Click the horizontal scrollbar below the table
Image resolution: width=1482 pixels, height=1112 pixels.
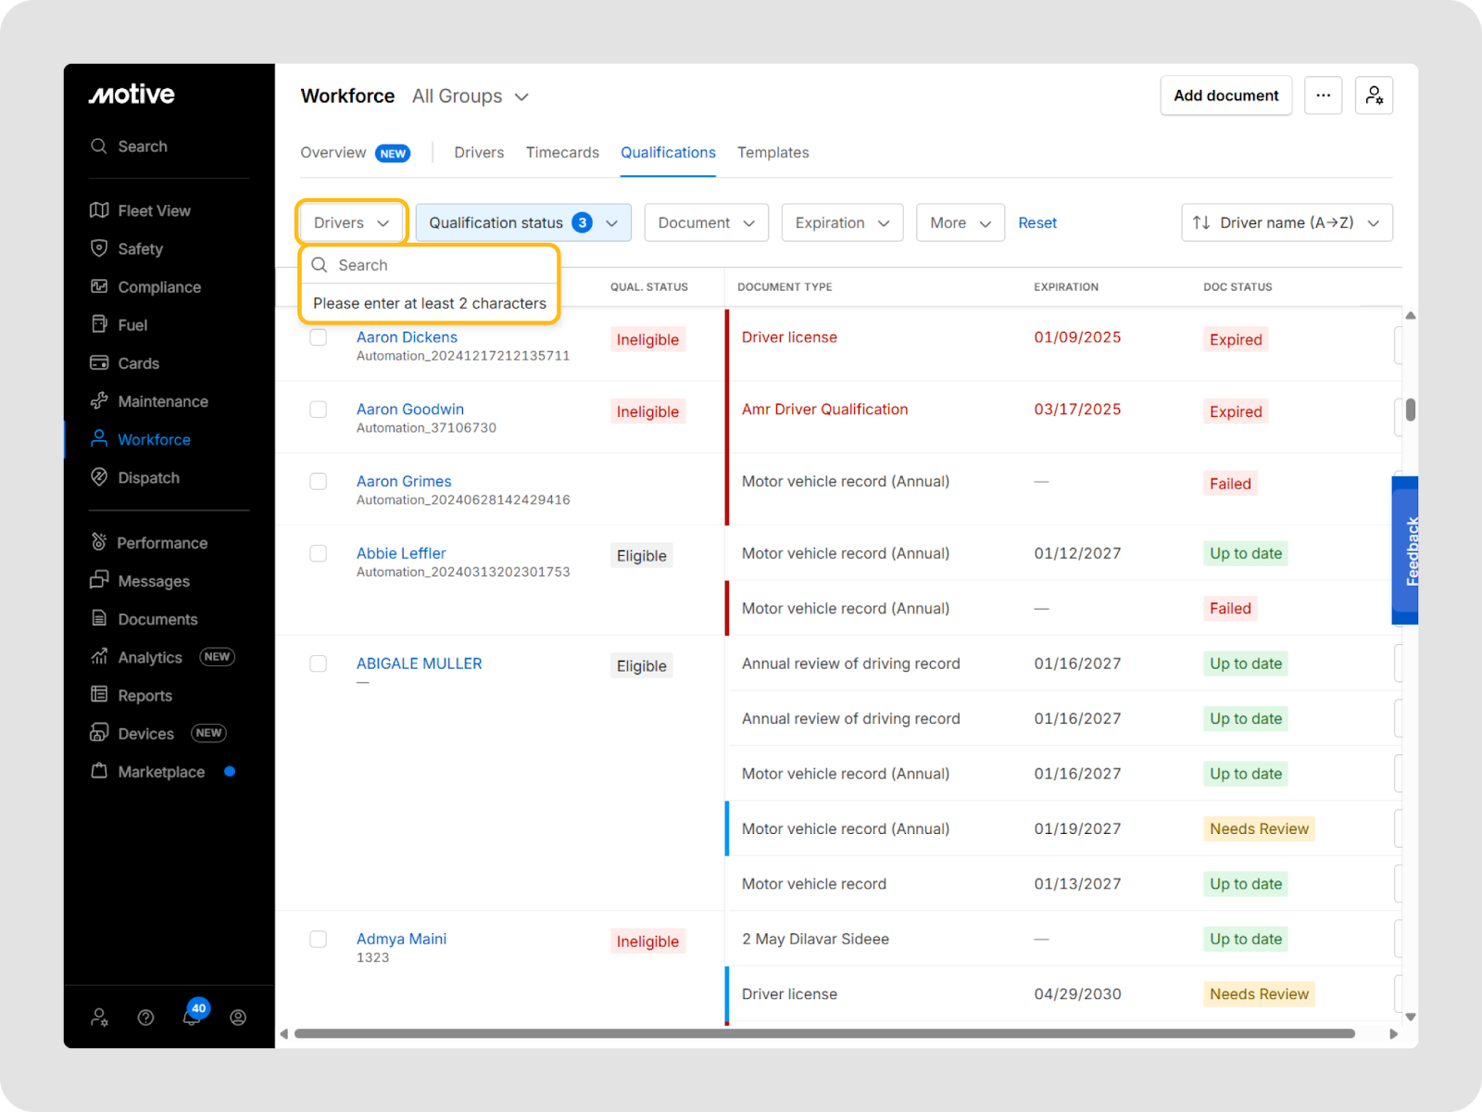(824, 1033)
